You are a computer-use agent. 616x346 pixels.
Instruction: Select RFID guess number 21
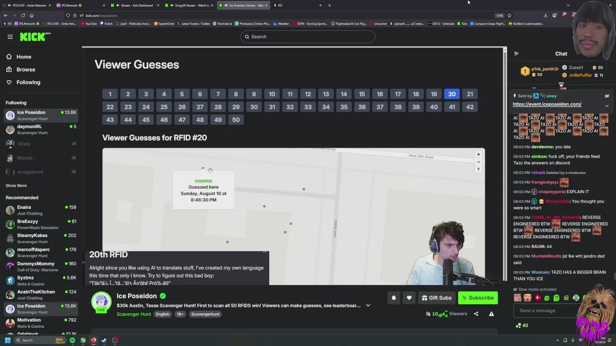click(x=470, y=94)
